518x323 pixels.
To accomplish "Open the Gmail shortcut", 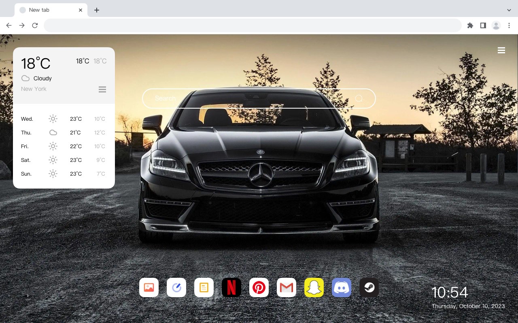I will (287, 287).
